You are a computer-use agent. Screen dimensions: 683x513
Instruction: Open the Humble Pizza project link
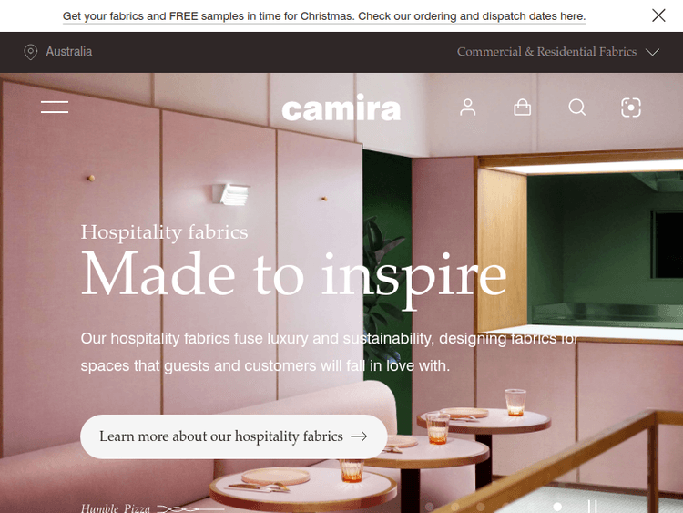click(116, 508)
